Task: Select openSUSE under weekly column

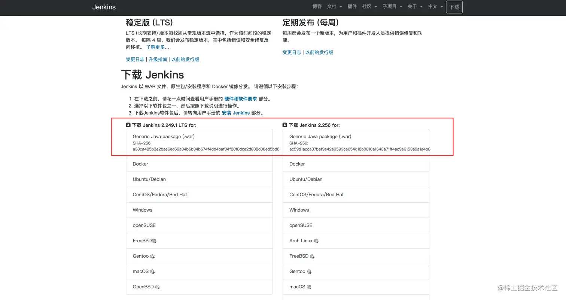Action: (x=356, y=225)
